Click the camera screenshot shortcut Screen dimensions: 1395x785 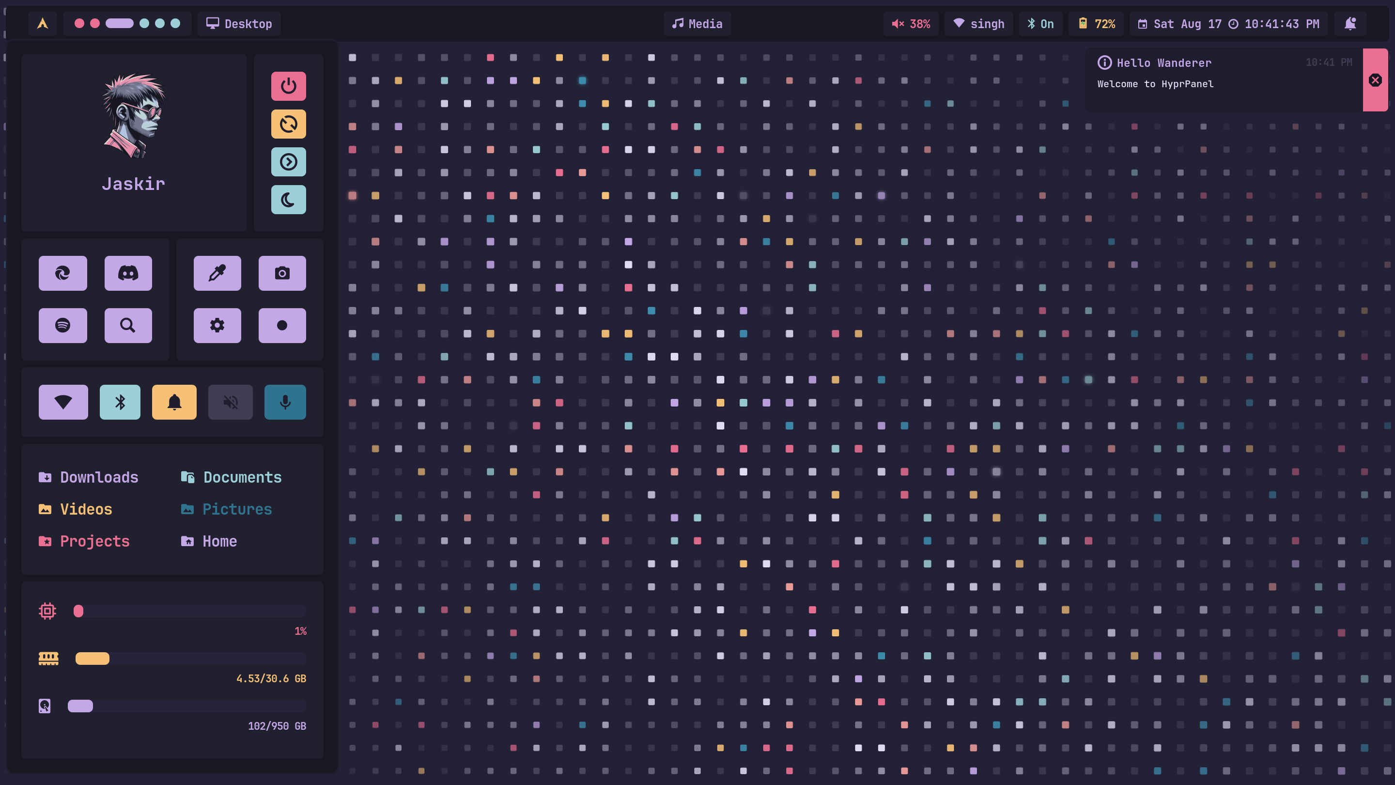(x=282, y=273)
